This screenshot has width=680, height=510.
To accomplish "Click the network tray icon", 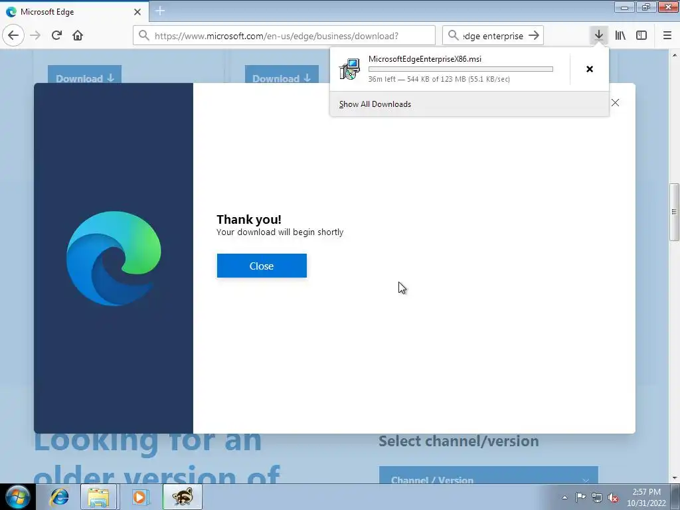I will [597, 497].
